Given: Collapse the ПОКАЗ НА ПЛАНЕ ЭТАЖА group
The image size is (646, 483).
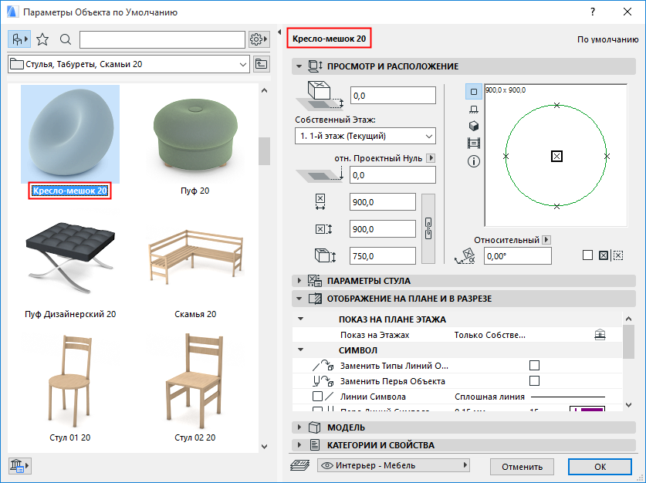Looking at the screenshot, I should point(301,319).
